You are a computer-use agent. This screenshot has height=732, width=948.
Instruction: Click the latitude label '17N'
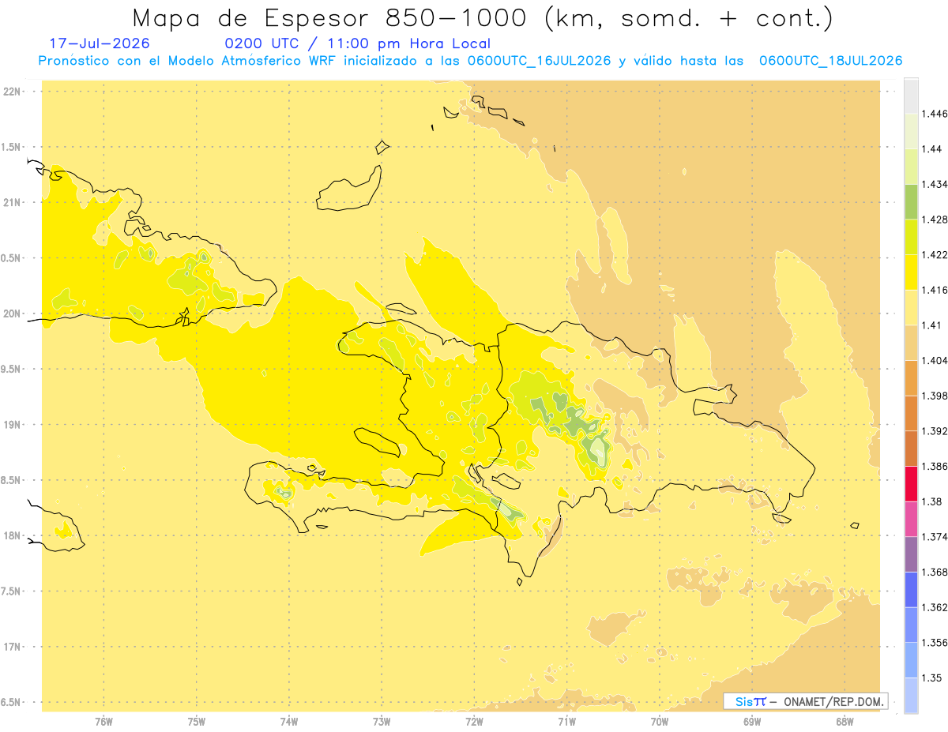pyautogui.click(x=11, y=647)
